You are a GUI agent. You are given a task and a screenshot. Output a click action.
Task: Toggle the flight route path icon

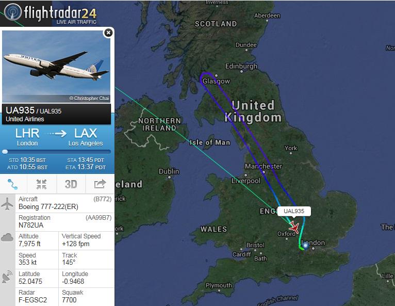13,184
